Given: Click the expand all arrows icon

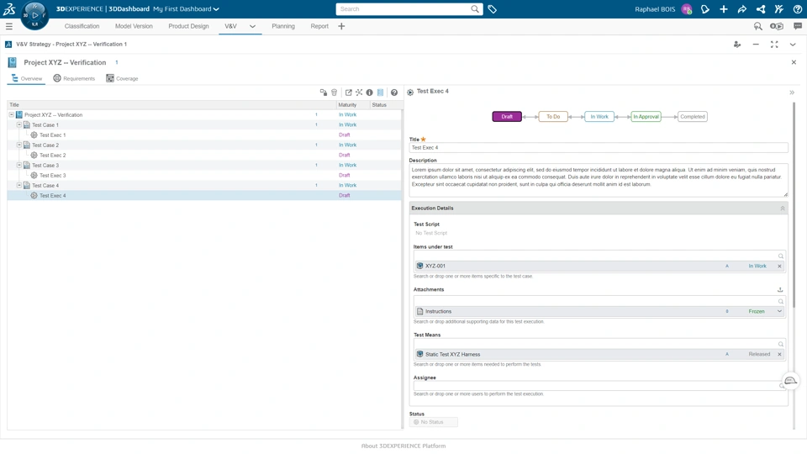Looking at the screenshot, I should (x=359, y=92).
